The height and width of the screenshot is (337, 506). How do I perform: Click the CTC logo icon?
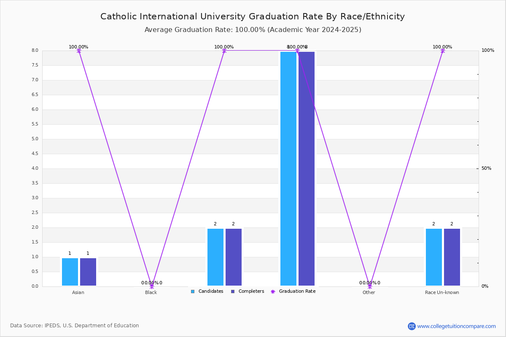click(x=412, y=326)
